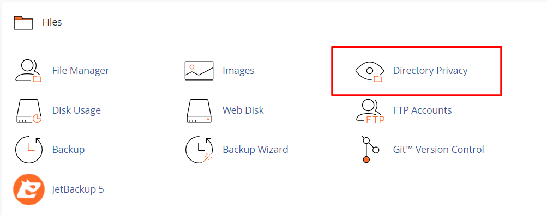This screenshot has height=215, width=547.
Task: Open the Web Disk text link
Action: 243,110
